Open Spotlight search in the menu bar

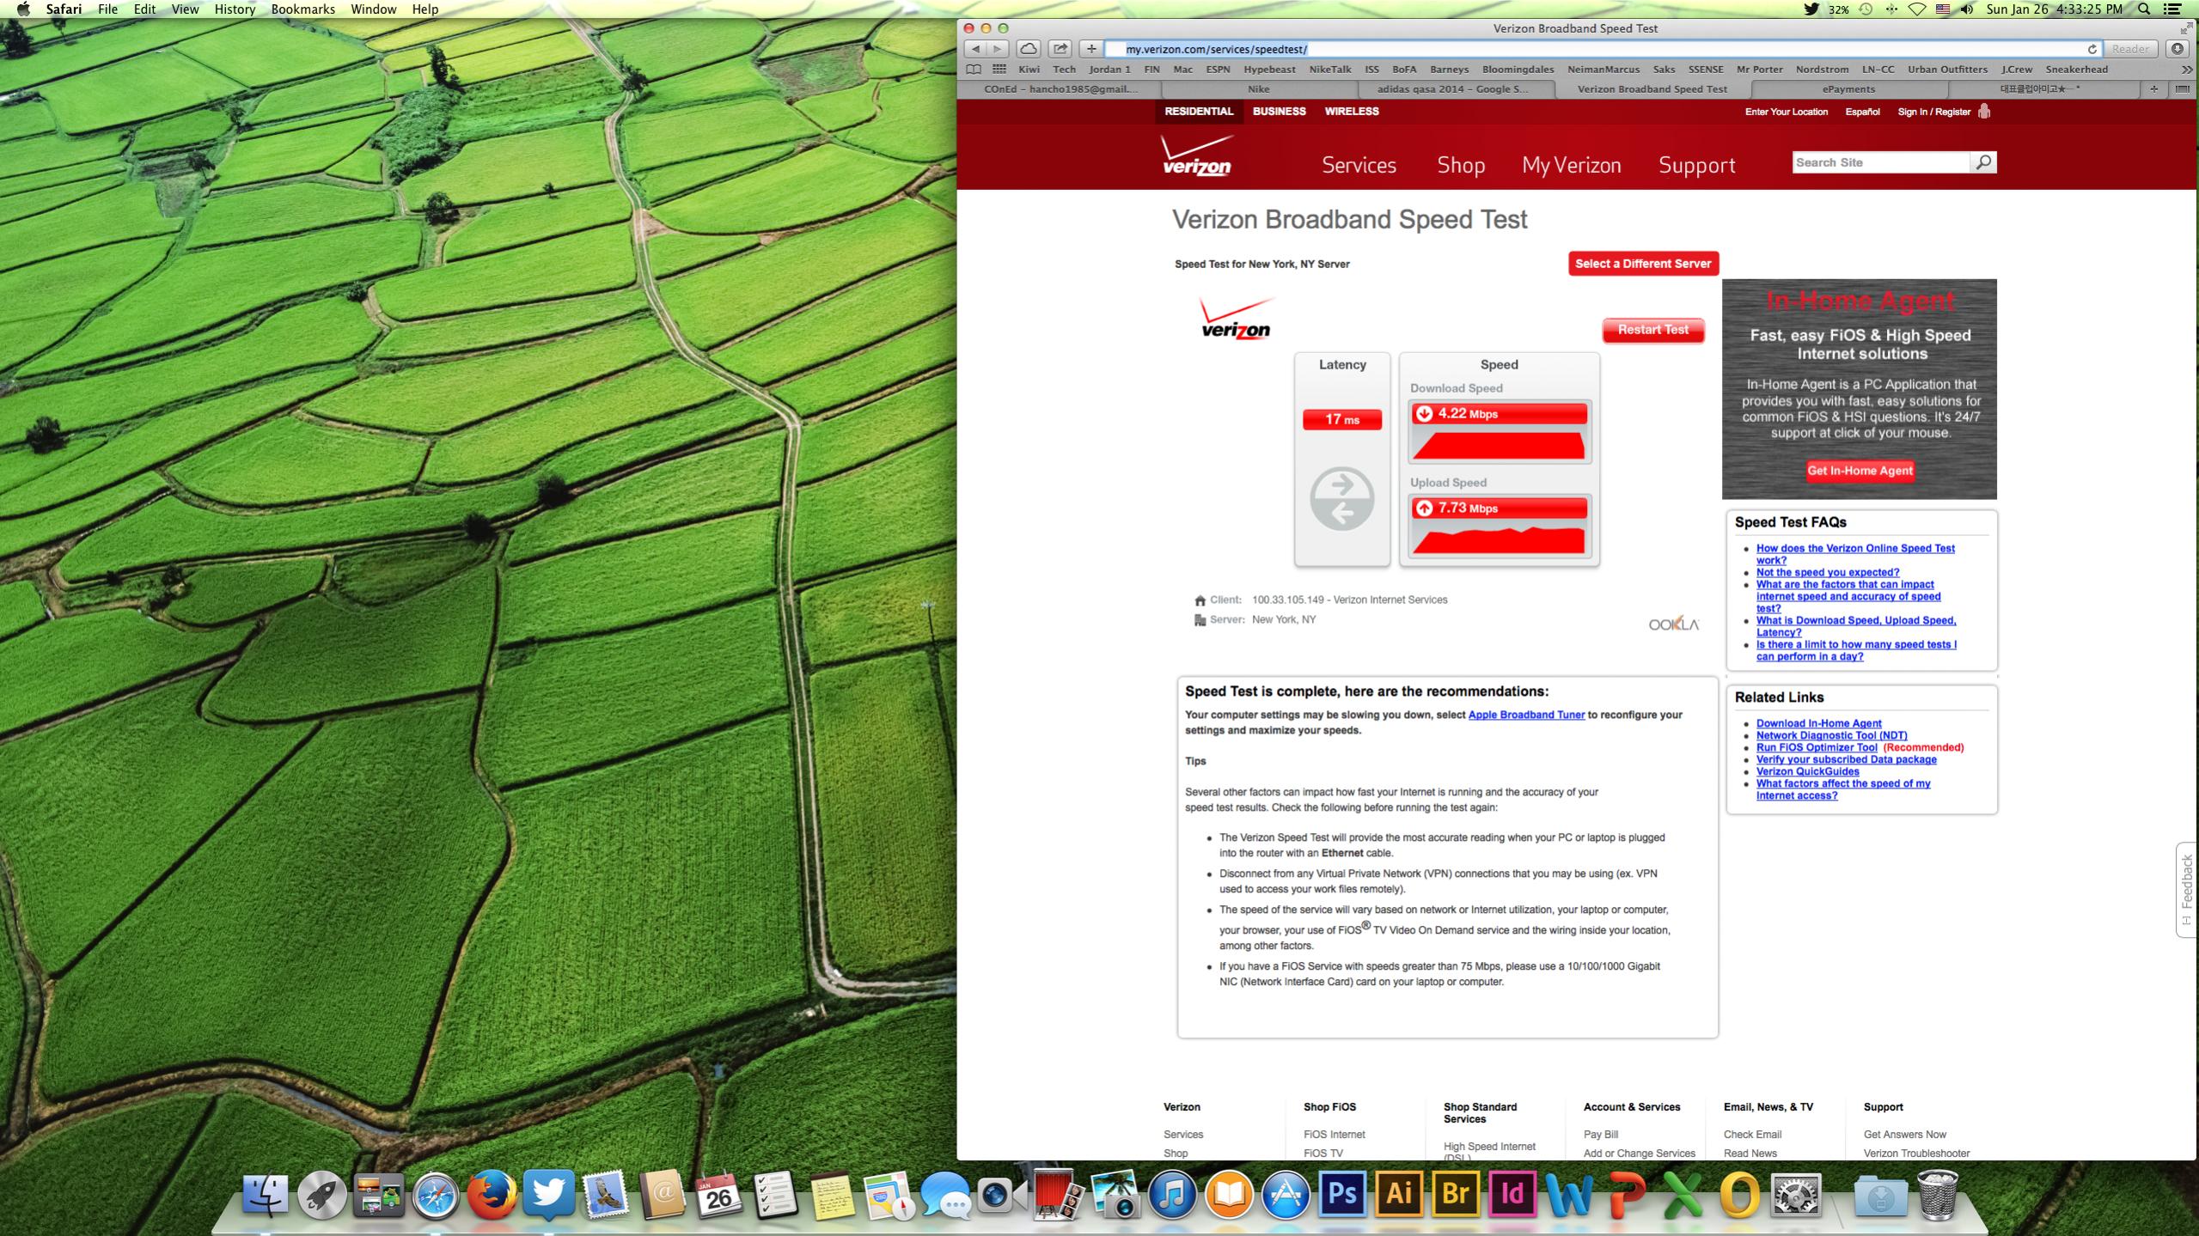tap(2144, 9)
